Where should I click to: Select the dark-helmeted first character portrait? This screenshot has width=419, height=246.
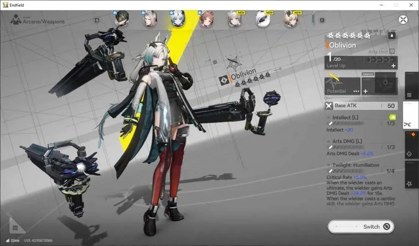122,18
